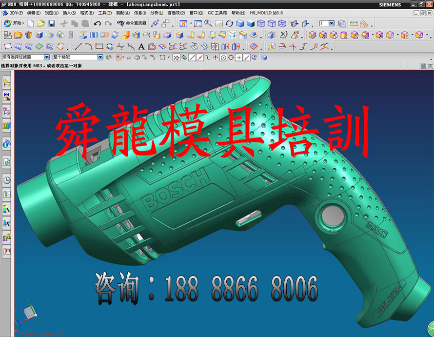This screenshot has width=434, height=337.
Task: Toggle Mid Point snap
Action: [200, 58]
